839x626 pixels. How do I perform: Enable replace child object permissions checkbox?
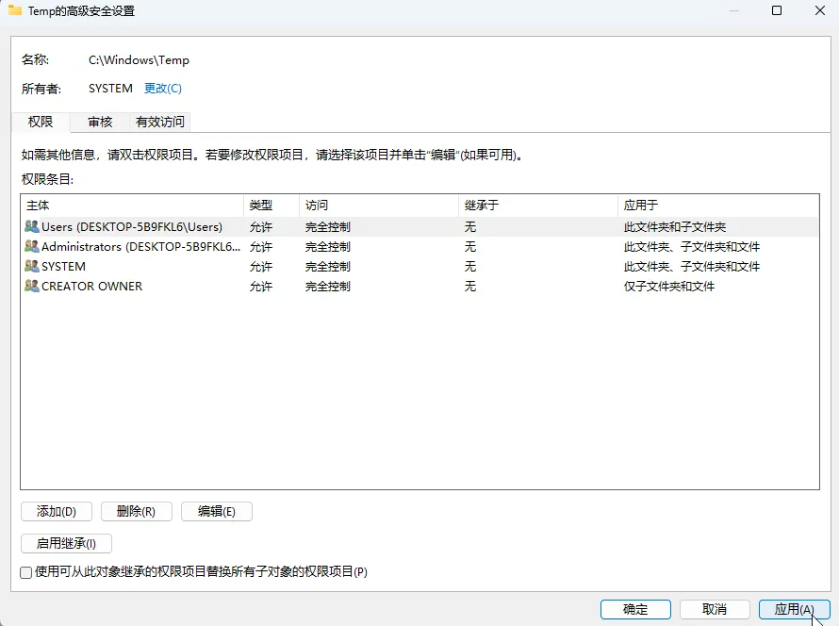[26, 572]
